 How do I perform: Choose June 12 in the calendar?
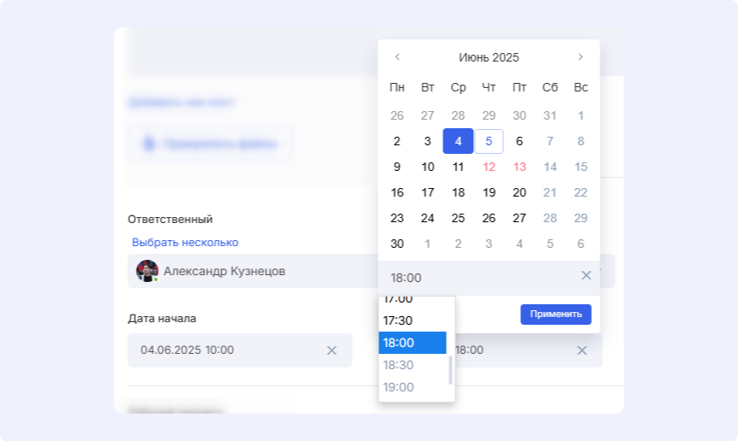pos(489,168)
